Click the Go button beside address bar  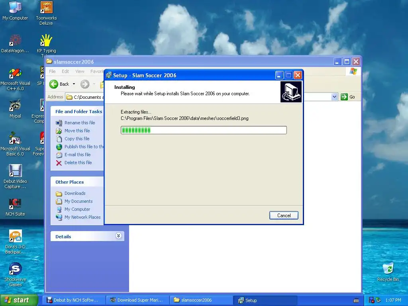pyautogui.click(x=348, y=97)
